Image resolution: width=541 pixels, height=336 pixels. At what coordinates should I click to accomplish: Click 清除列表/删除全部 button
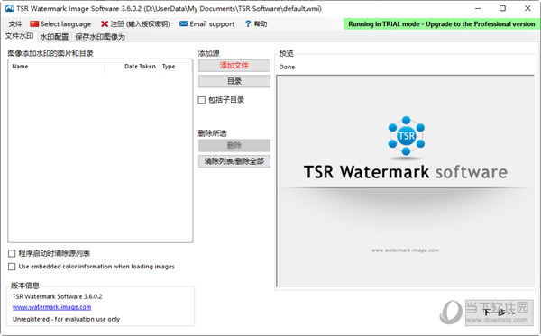pos(234,161)
